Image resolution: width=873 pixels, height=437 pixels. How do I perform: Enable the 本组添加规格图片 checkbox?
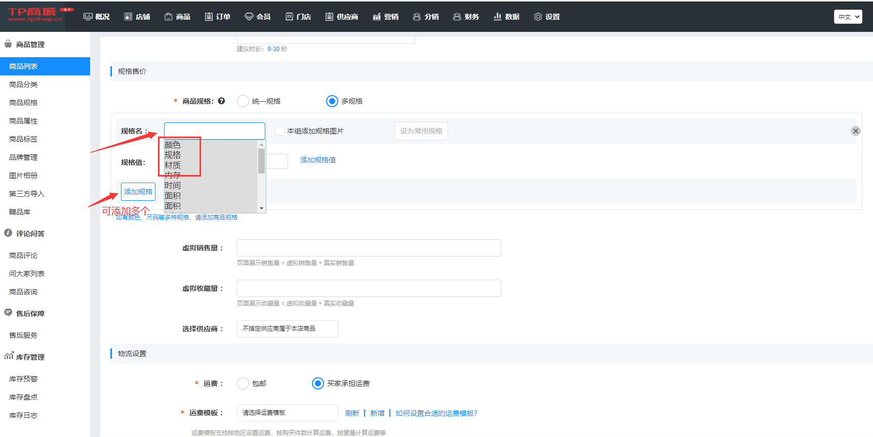[280, 131]
